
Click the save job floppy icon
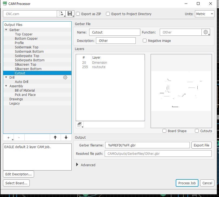point(70,14)
